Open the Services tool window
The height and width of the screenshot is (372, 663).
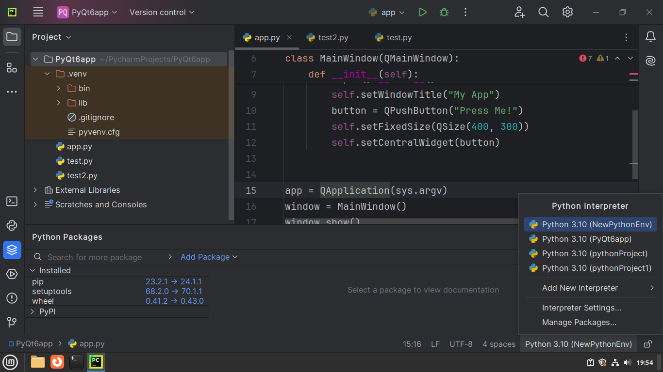pos(12,274)
